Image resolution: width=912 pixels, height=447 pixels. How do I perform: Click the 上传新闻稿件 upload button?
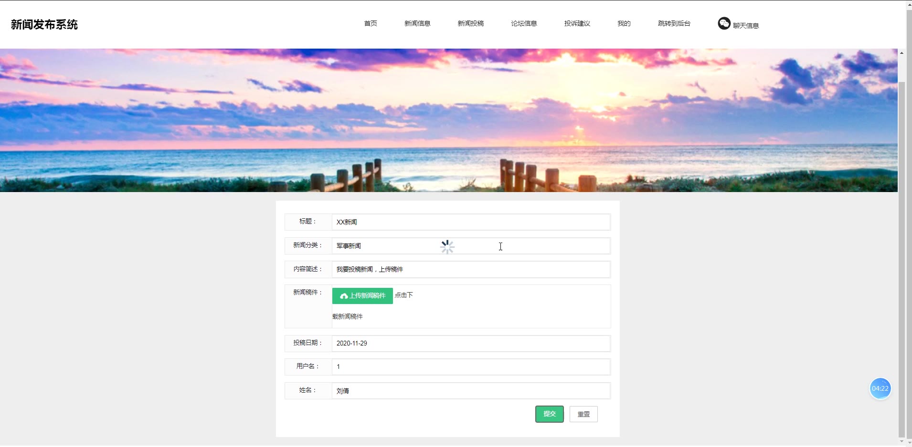click(x=362, y=296)
